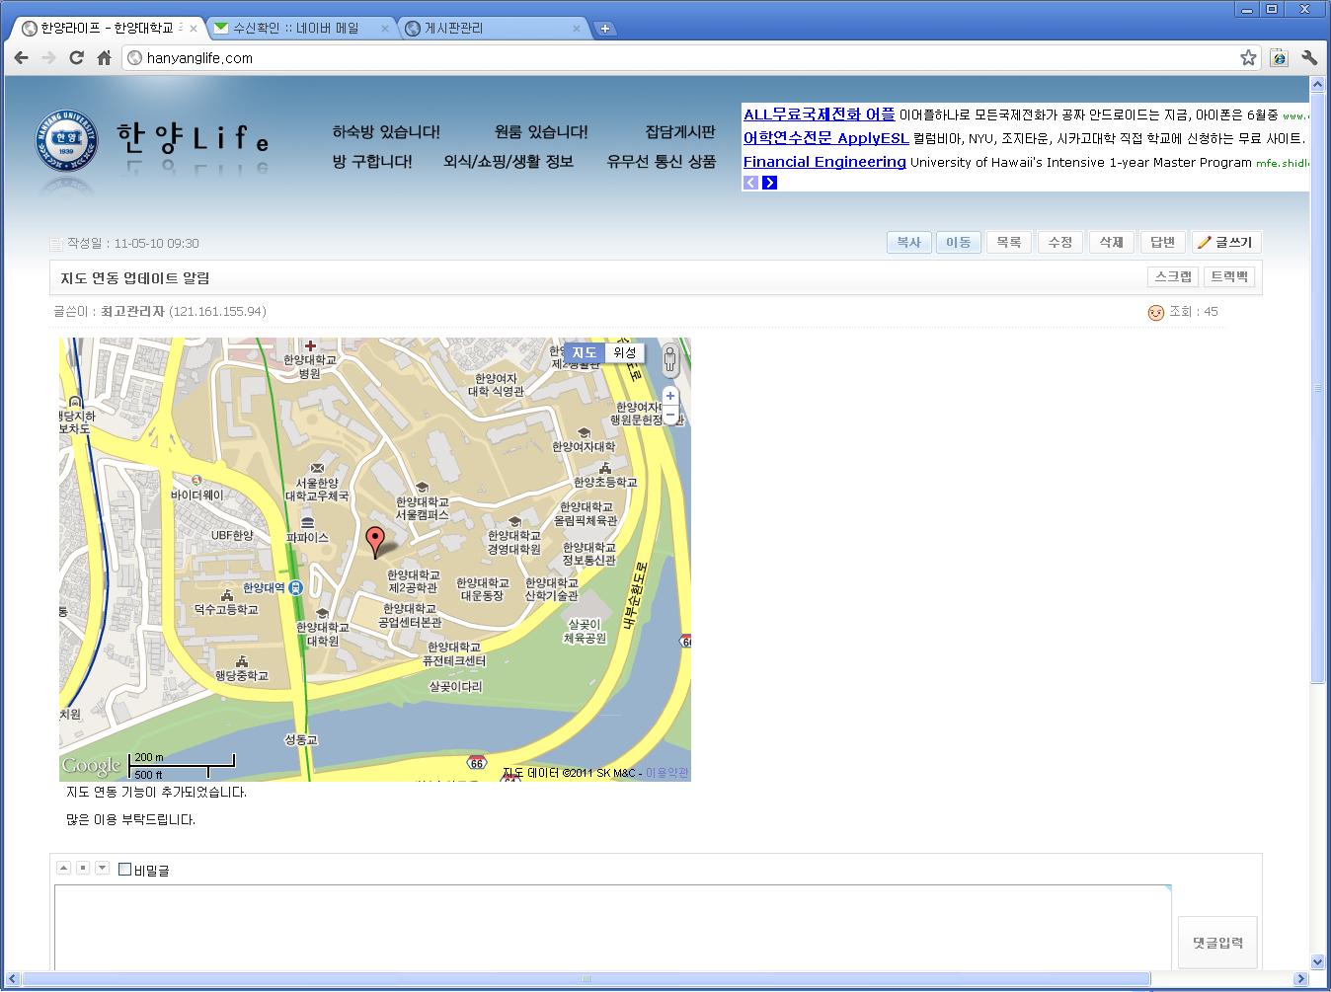Open the Chrome wrench settings menu
Viewport: 1331px width, 992px height.
pyautogui.click(x=1309, y=58)
